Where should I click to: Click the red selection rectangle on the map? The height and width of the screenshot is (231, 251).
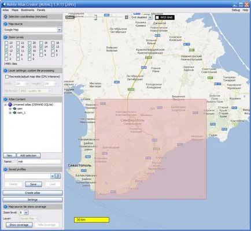151,149
